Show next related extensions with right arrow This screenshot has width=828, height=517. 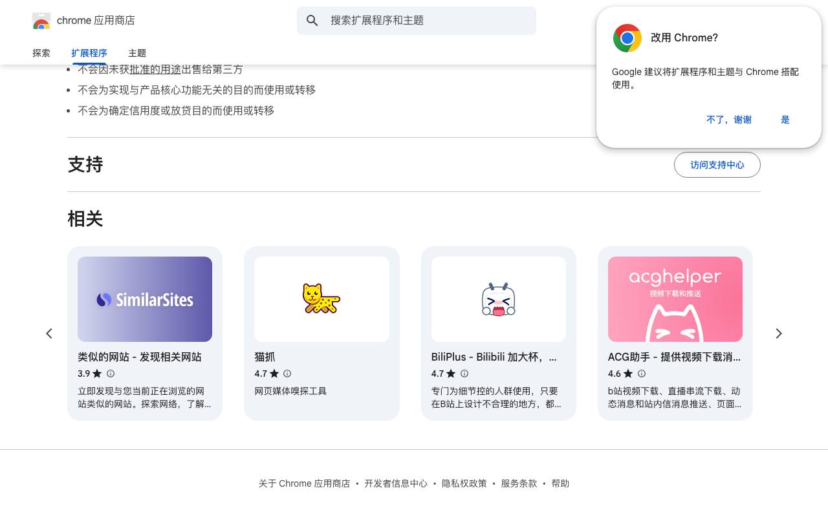pyautogui.click(x=779, y=333)
